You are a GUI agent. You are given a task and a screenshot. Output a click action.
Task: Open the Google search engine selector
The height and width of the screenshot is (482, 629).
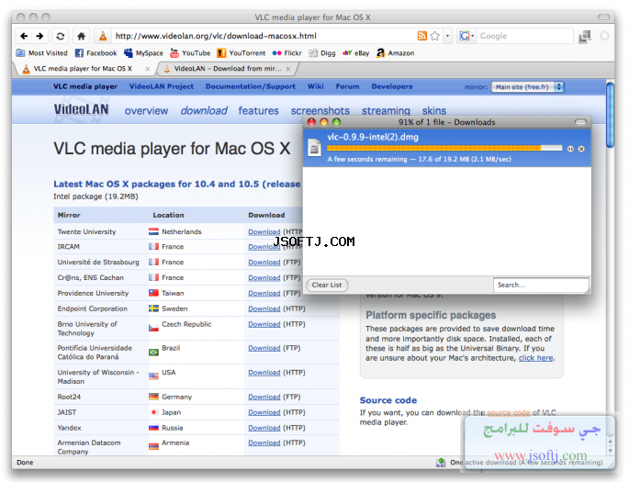tap(466, 36)
